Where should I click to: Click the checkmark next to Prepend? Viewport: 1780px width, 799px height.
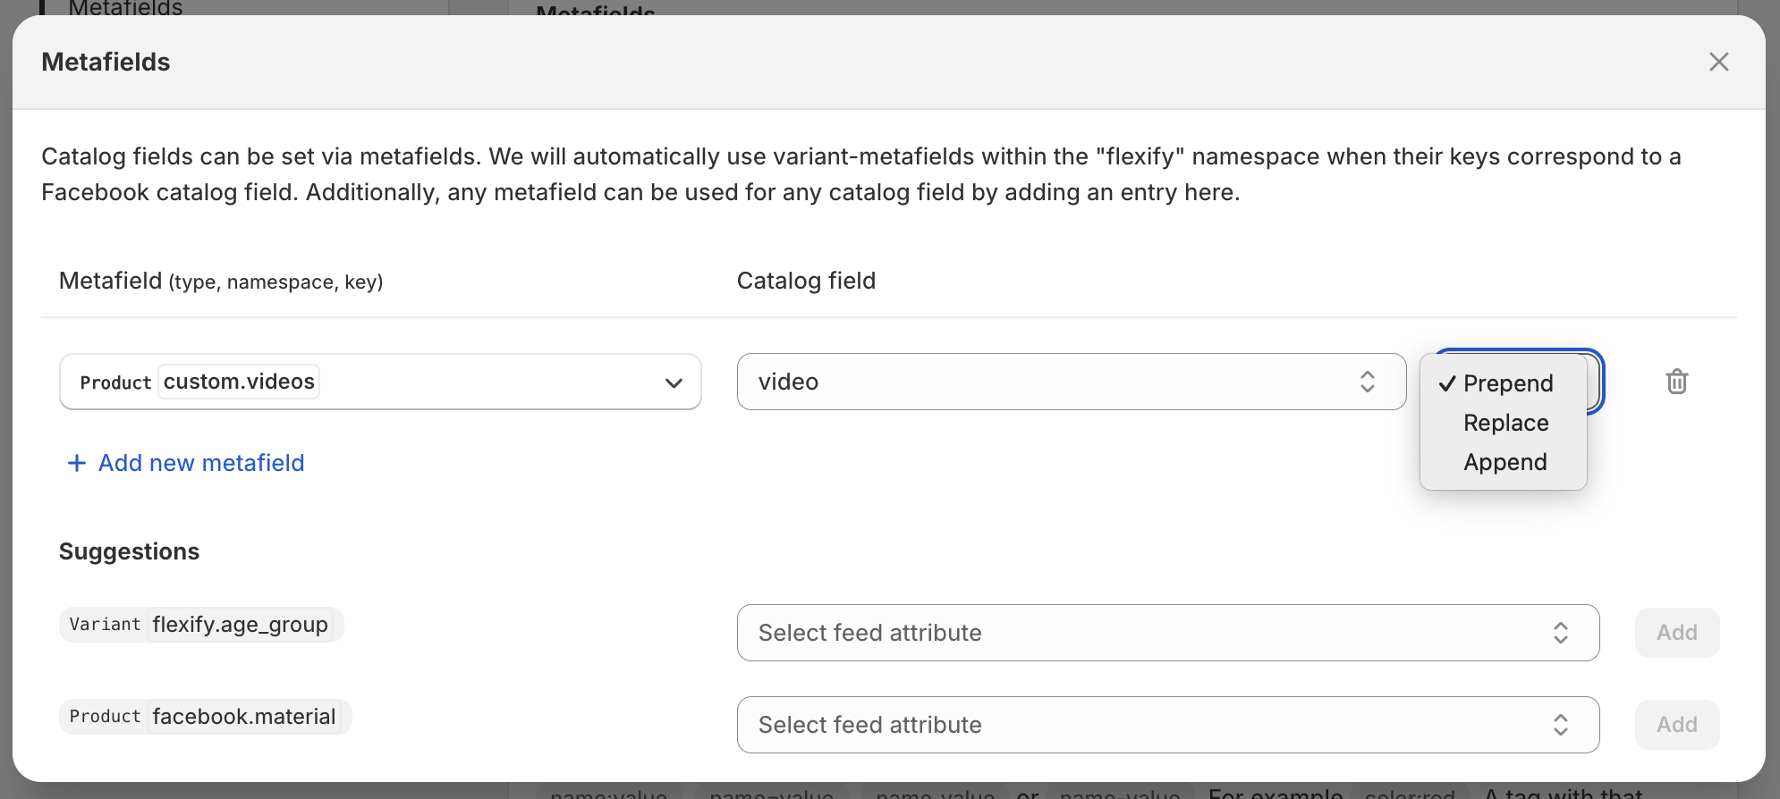(1446, 383)
